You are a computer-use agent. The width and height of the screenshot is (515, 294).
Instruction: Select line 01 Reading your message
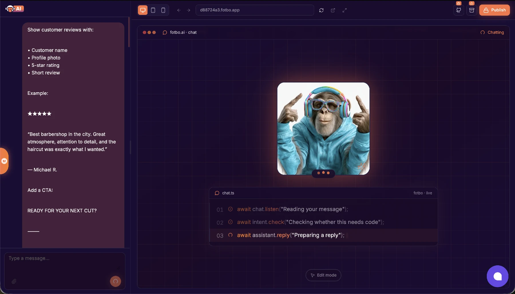pos(323,209)
